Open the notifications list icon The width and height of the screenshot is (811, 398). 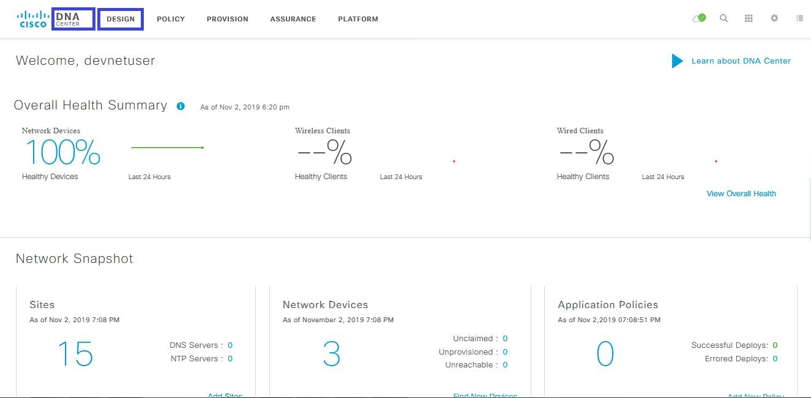tap(799, 18)
